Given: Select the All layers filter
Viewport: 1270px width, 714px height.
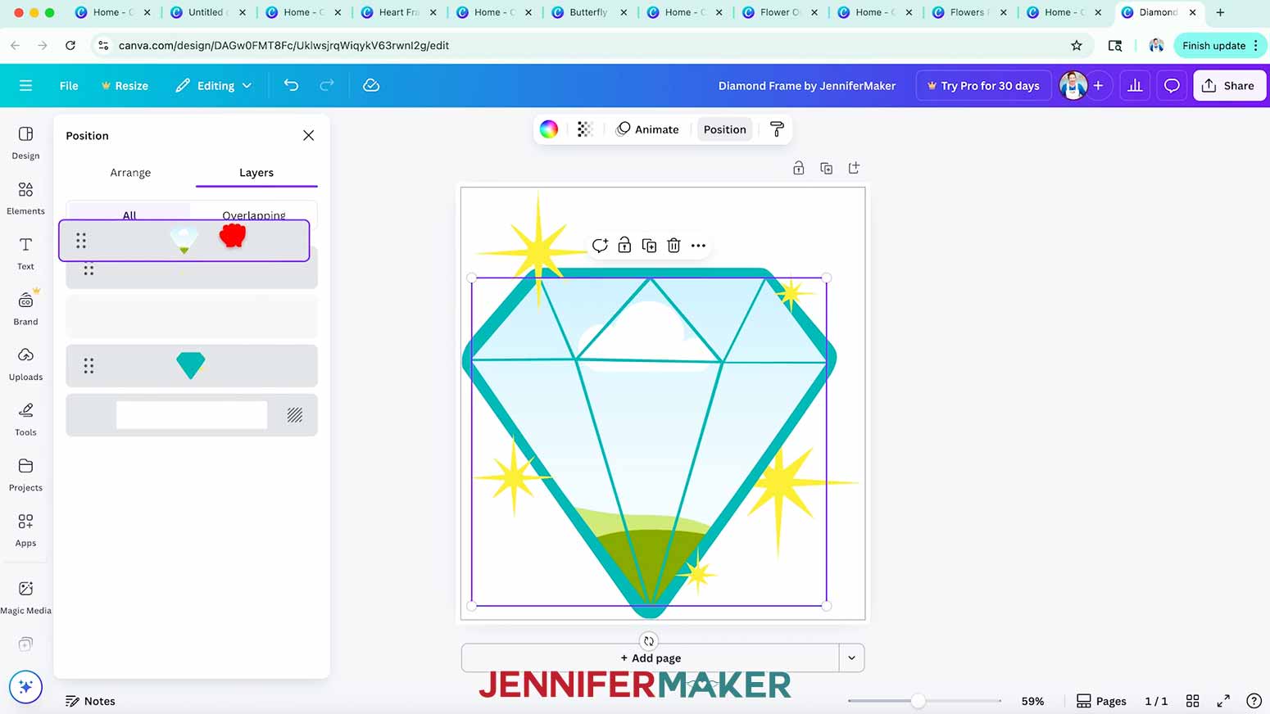Looking at the screenshot, I should pyautogui.click(x=129, y=215).
